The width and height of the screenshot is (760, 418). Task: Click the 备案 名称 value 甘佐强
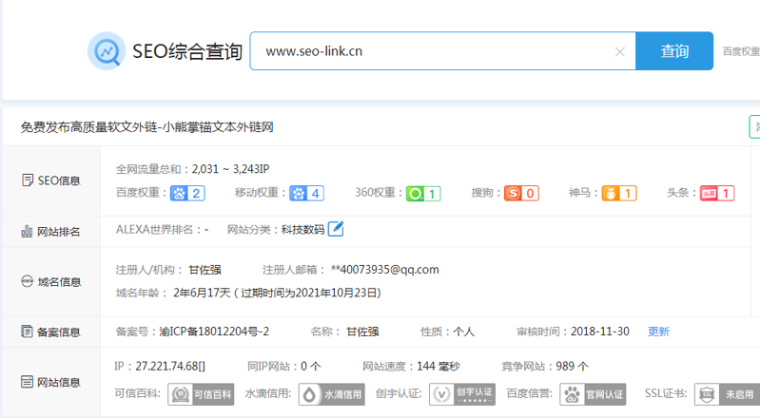[x=362, y=332]
